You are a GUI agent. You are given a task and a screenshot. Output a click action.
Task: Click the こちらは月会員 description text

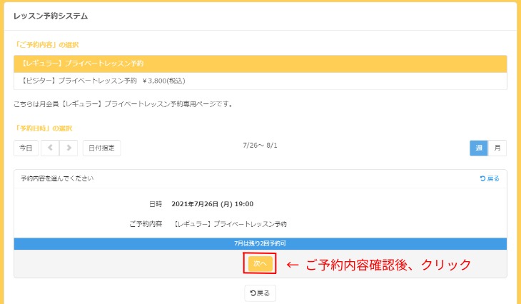pyautogui.click(x=123, y=104)
